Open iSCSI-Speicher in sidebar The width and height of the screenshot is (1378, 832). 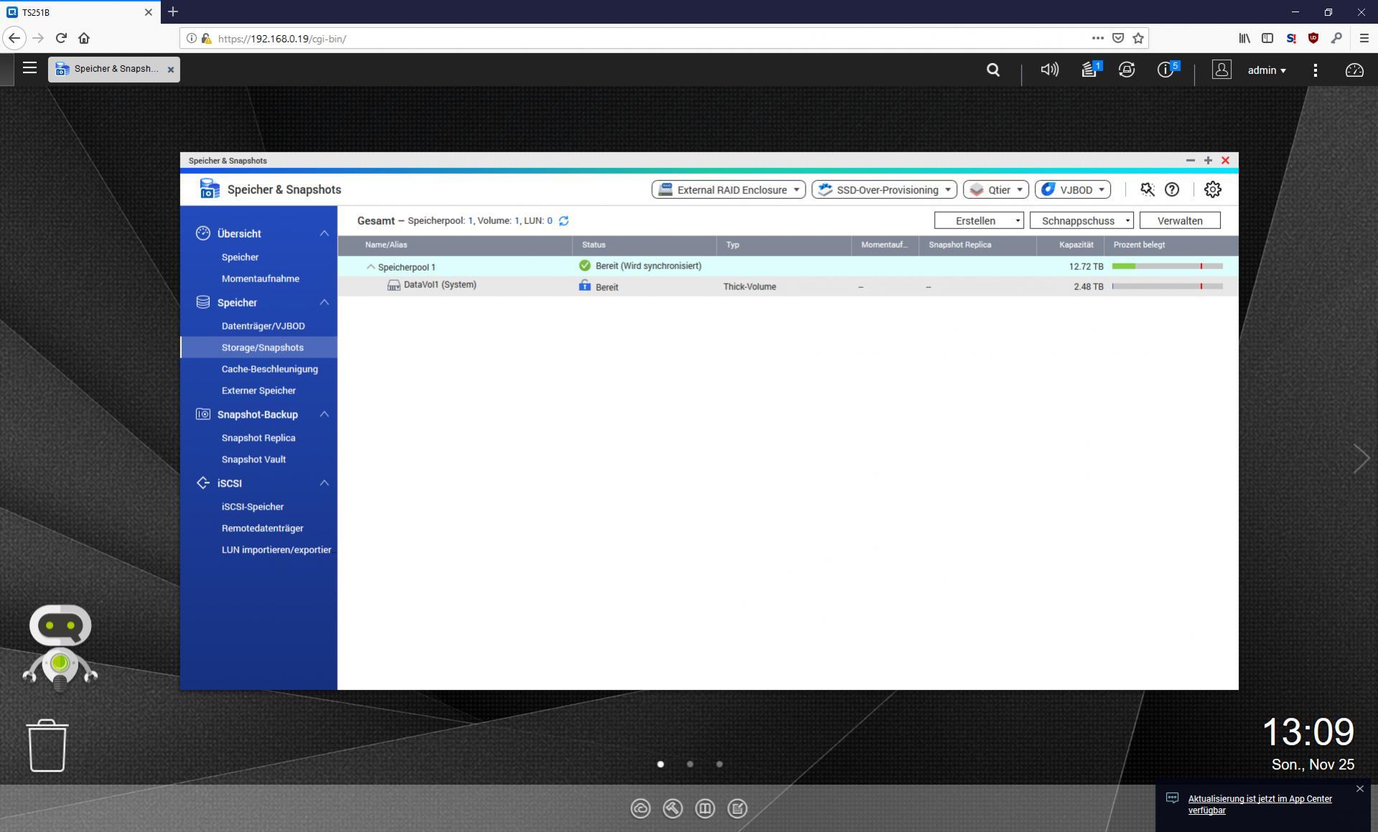click(253, 507)
